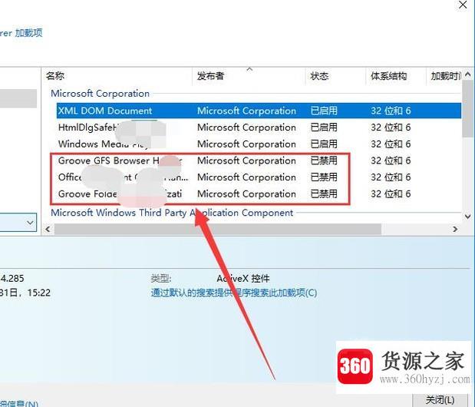
Task: Select the HtmlDlgSafeHelper add-on row
Action: pos(259,127)
